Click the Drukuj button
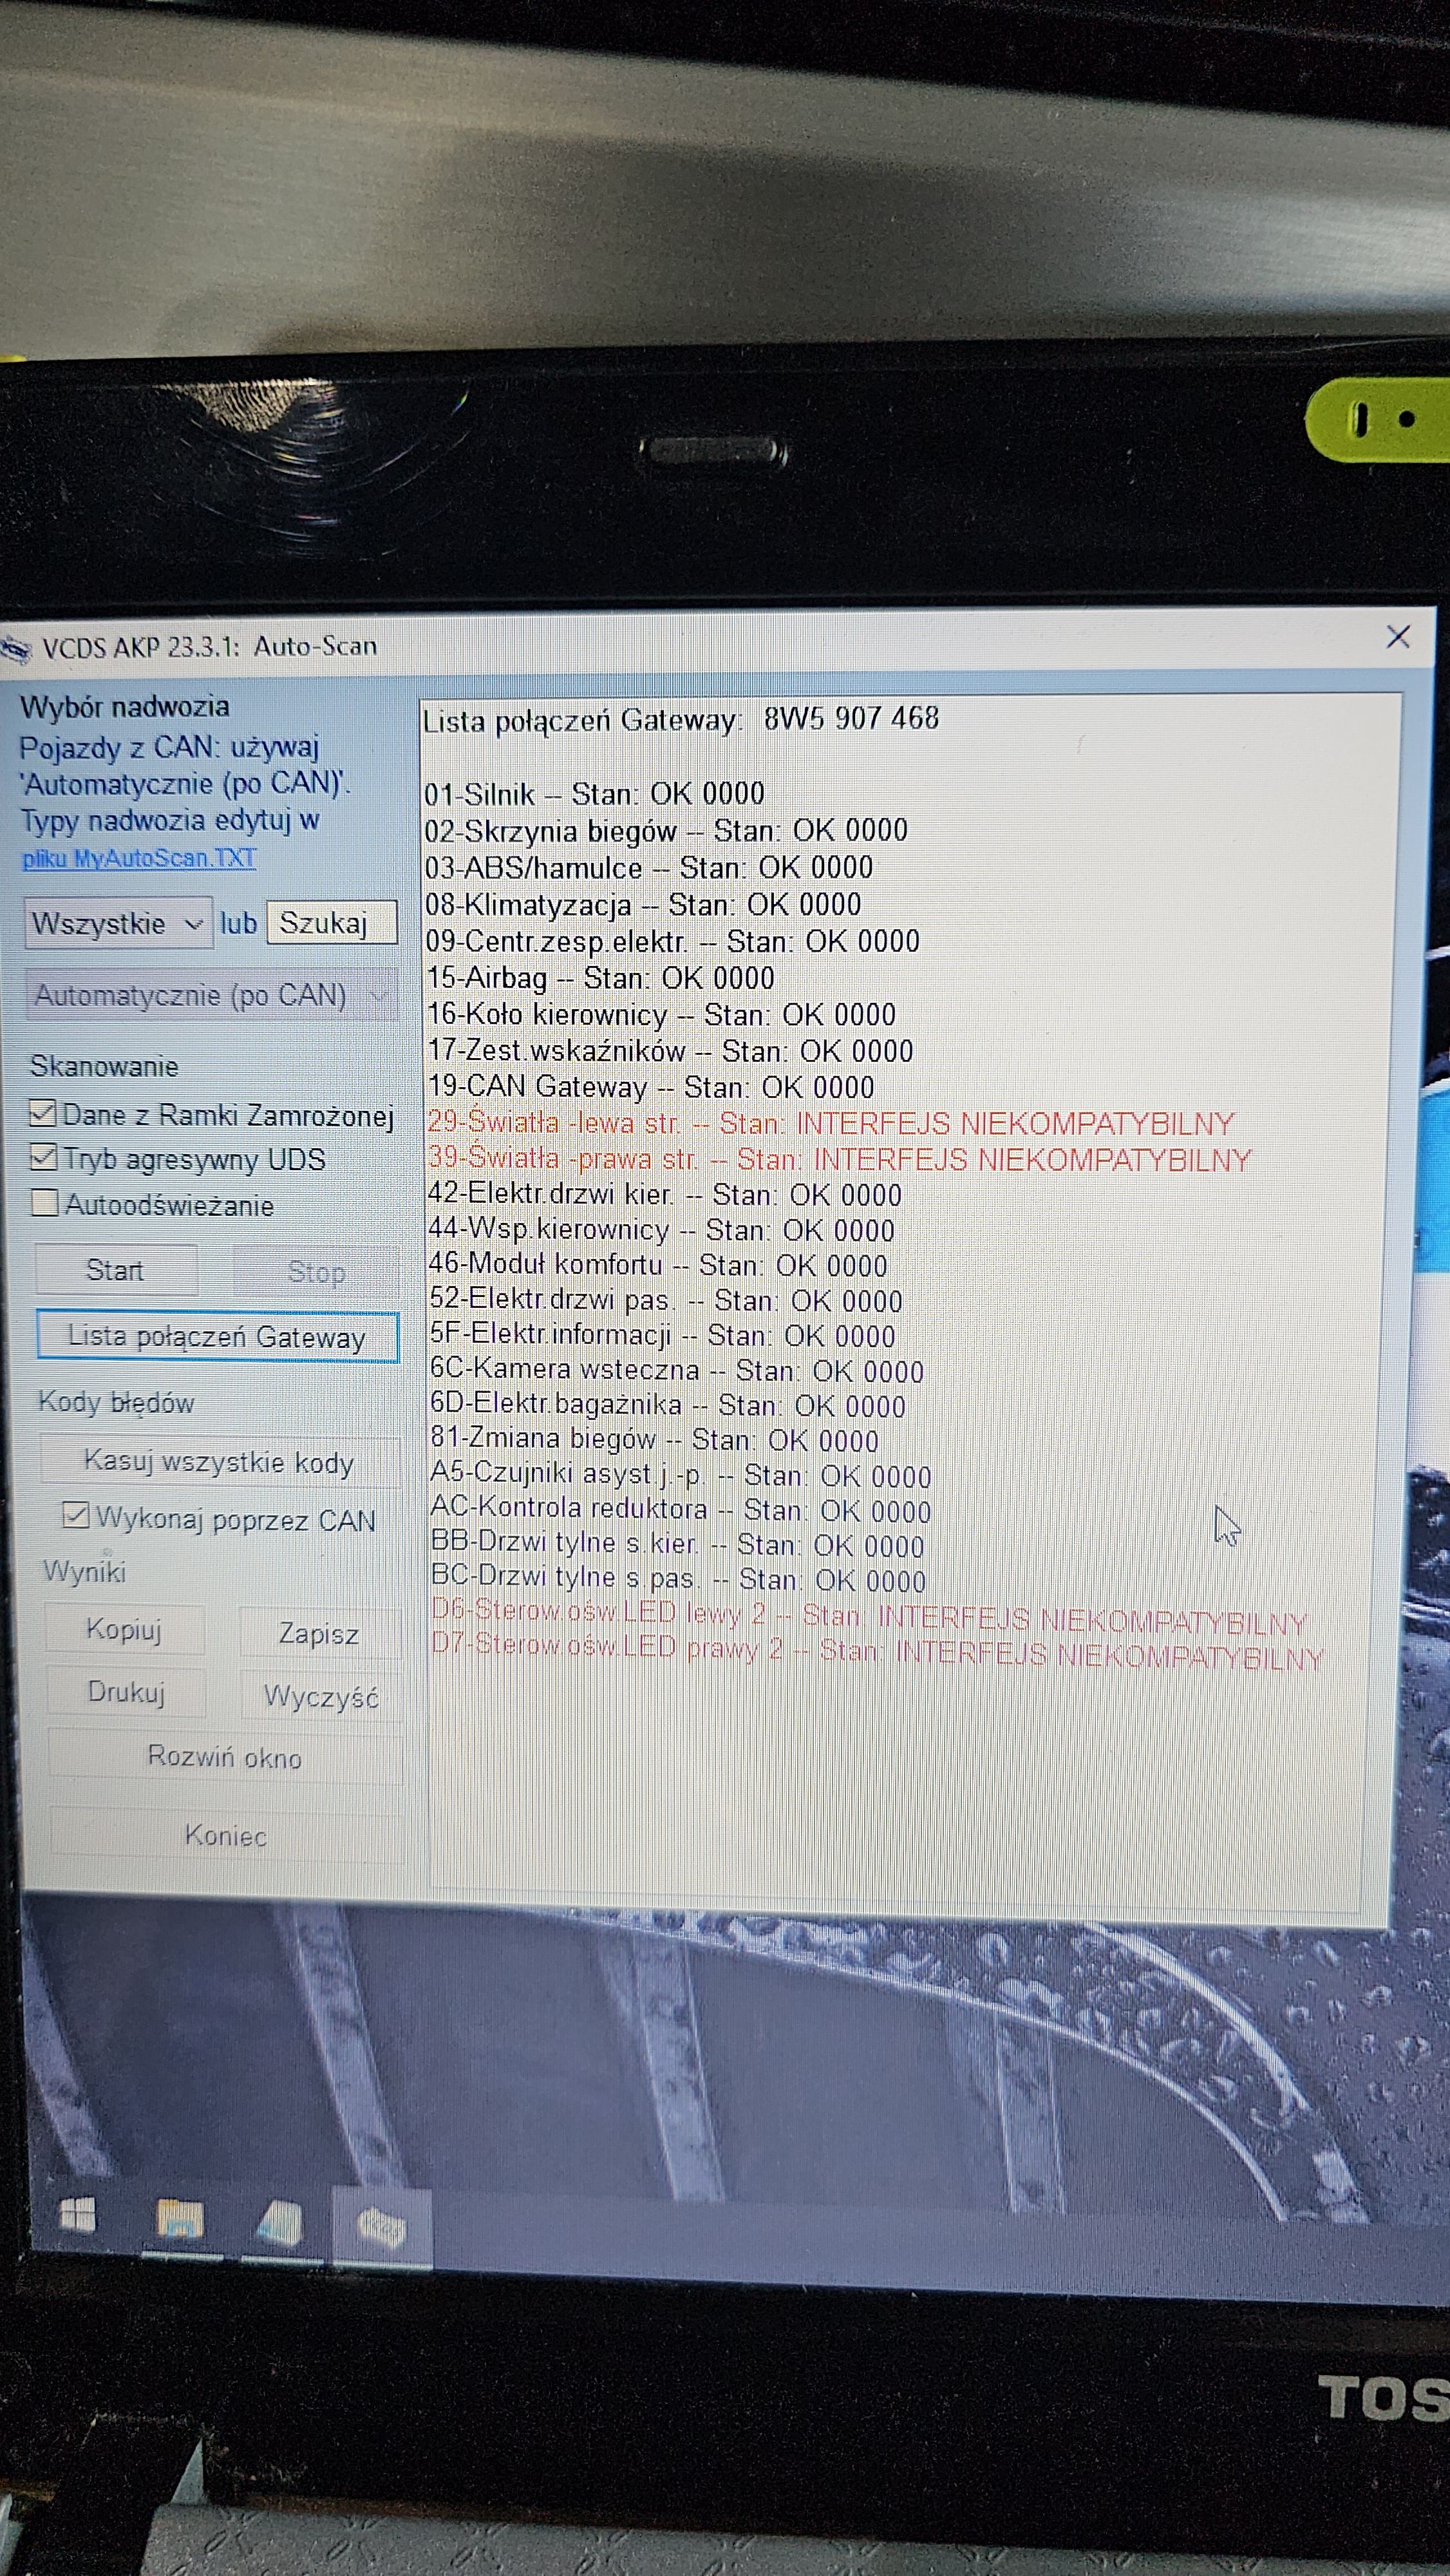 click(x=126, y=1692)
